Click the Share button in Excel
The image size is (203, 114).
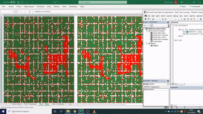click(x=182, y=6)
